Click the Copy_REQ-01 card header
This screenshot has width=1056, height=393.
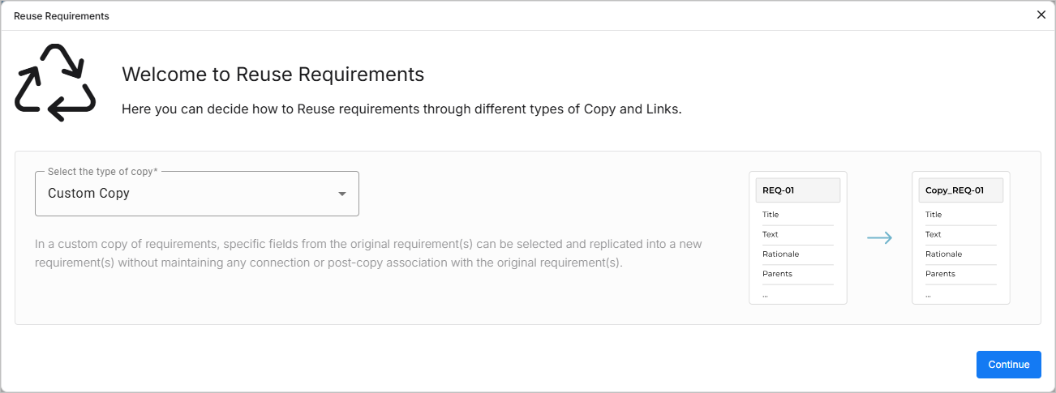coord(960,190)
